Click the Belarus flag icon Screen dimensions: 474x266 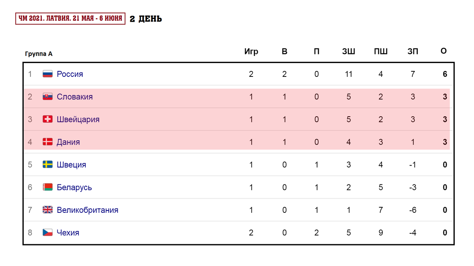[x=47, y=187]
